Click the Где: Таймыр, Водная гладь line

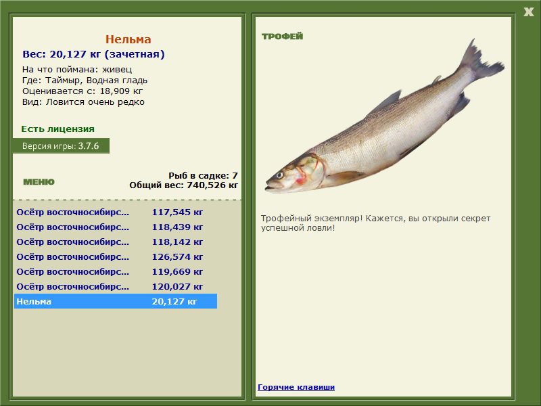85,81
